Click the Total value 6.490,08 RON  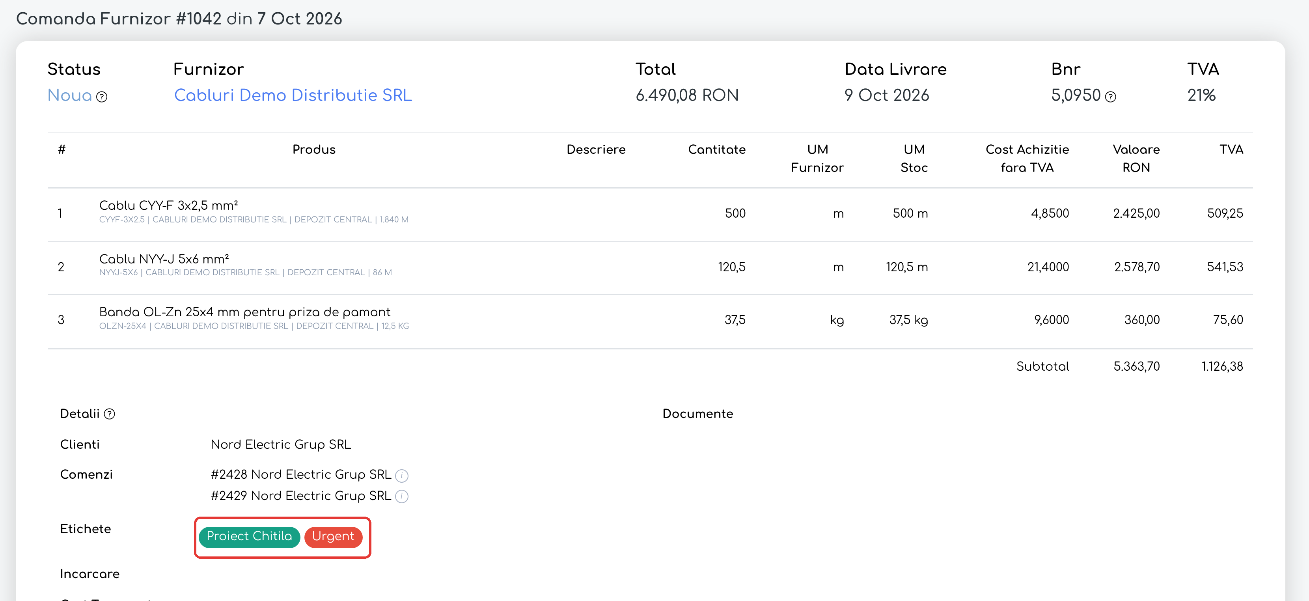(x=687, y=95)
